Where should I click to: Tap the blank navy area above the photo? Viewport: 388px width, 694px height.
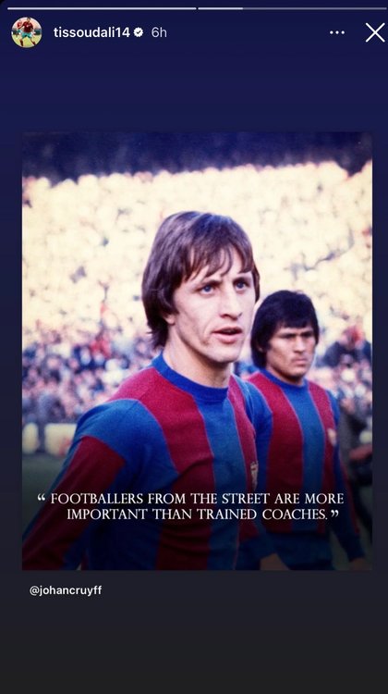pyautogui.click(x=194, y=91)
